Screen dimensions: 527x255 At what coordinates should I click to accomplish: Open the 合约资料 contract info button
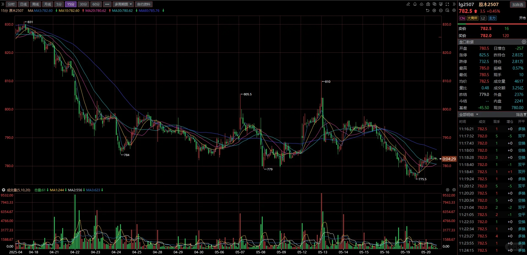144,4
